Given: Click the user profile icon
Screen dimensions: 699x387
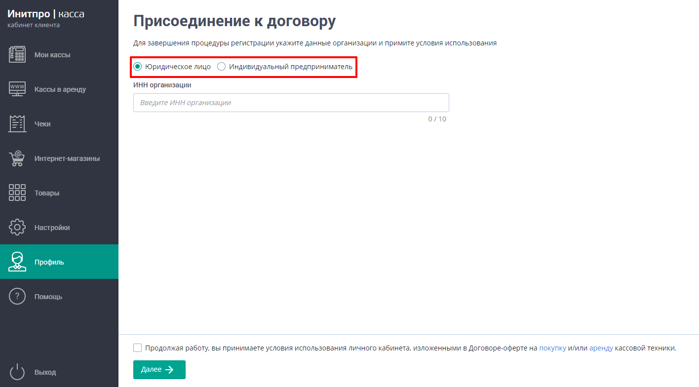Looking at the screenshot, I should pos(17,262).
